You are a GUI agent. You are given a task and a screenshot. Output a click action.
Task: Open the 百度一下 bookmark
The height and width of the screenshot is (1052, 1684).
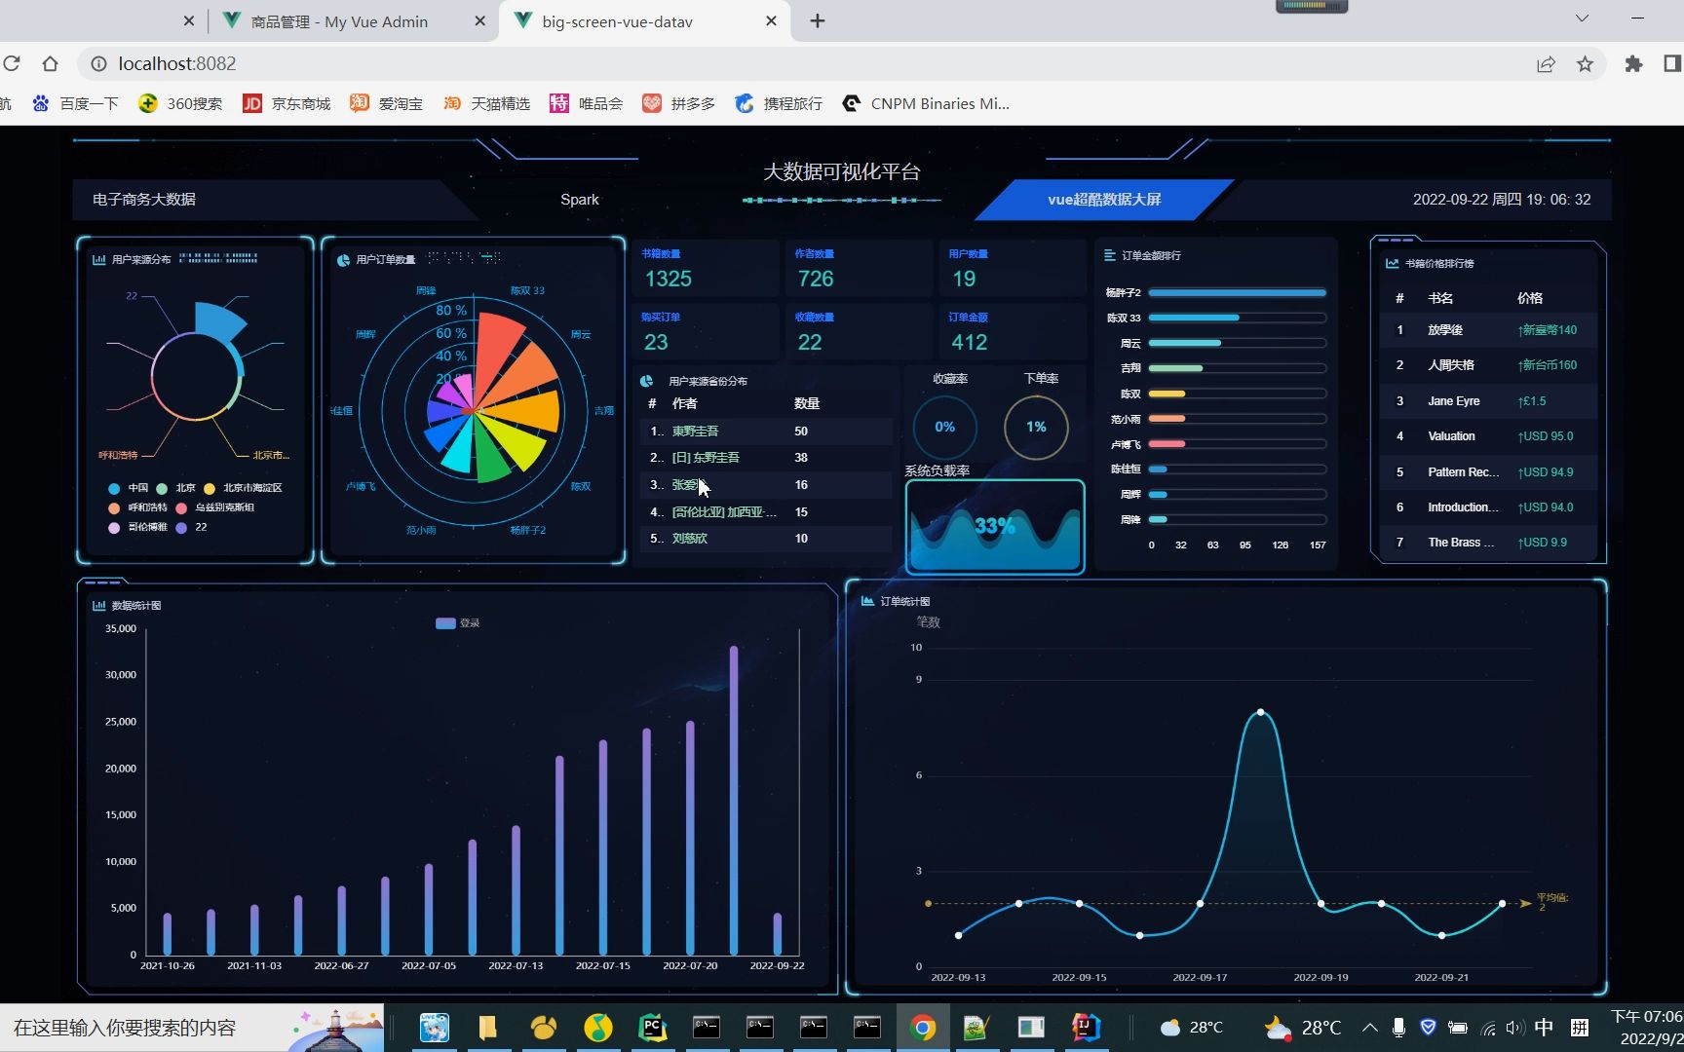click(x=75, y=103)
